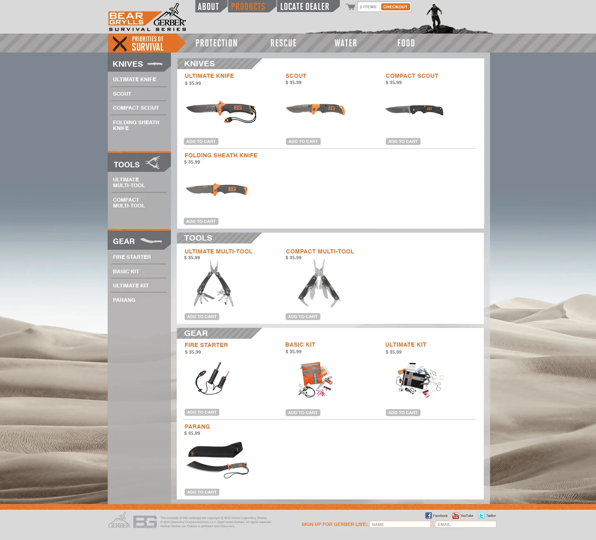596x540 pixels.
Task: Click the Email signup field
Action: [x=466, y=524]
